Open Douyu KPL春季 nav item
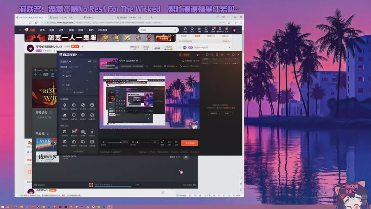This screenshot has height=209, width=371. 102,30
